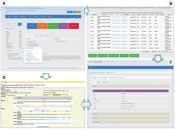Image resolution: width=175 pixels, height=129 pixels.
Task: Open the Data Source dropdown in genome browser
Action: click(x=14, y=95)
